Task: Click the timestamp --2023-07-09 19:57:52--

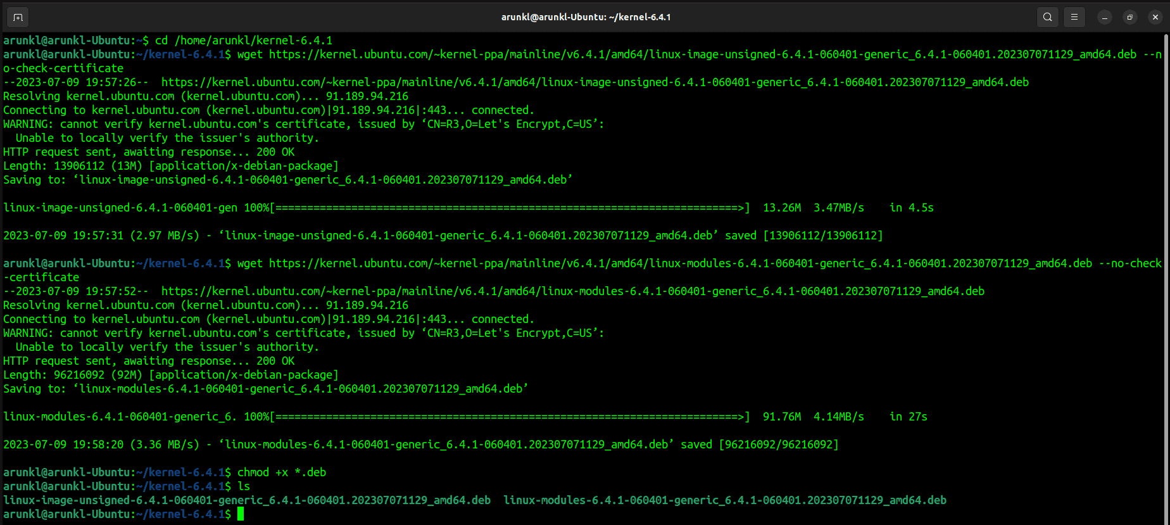Action: tap(76, 291)
